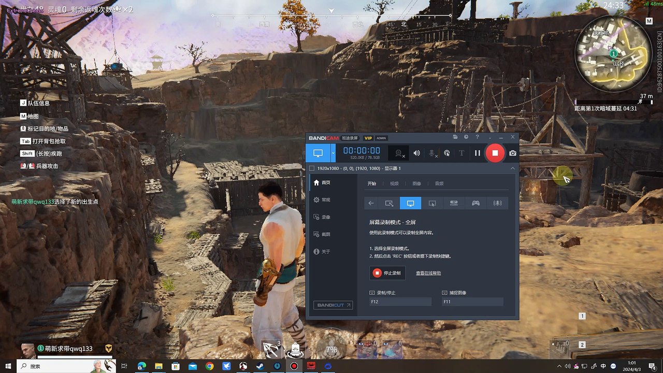Toggle the mouse click effect icon

(x=446, y=153)
